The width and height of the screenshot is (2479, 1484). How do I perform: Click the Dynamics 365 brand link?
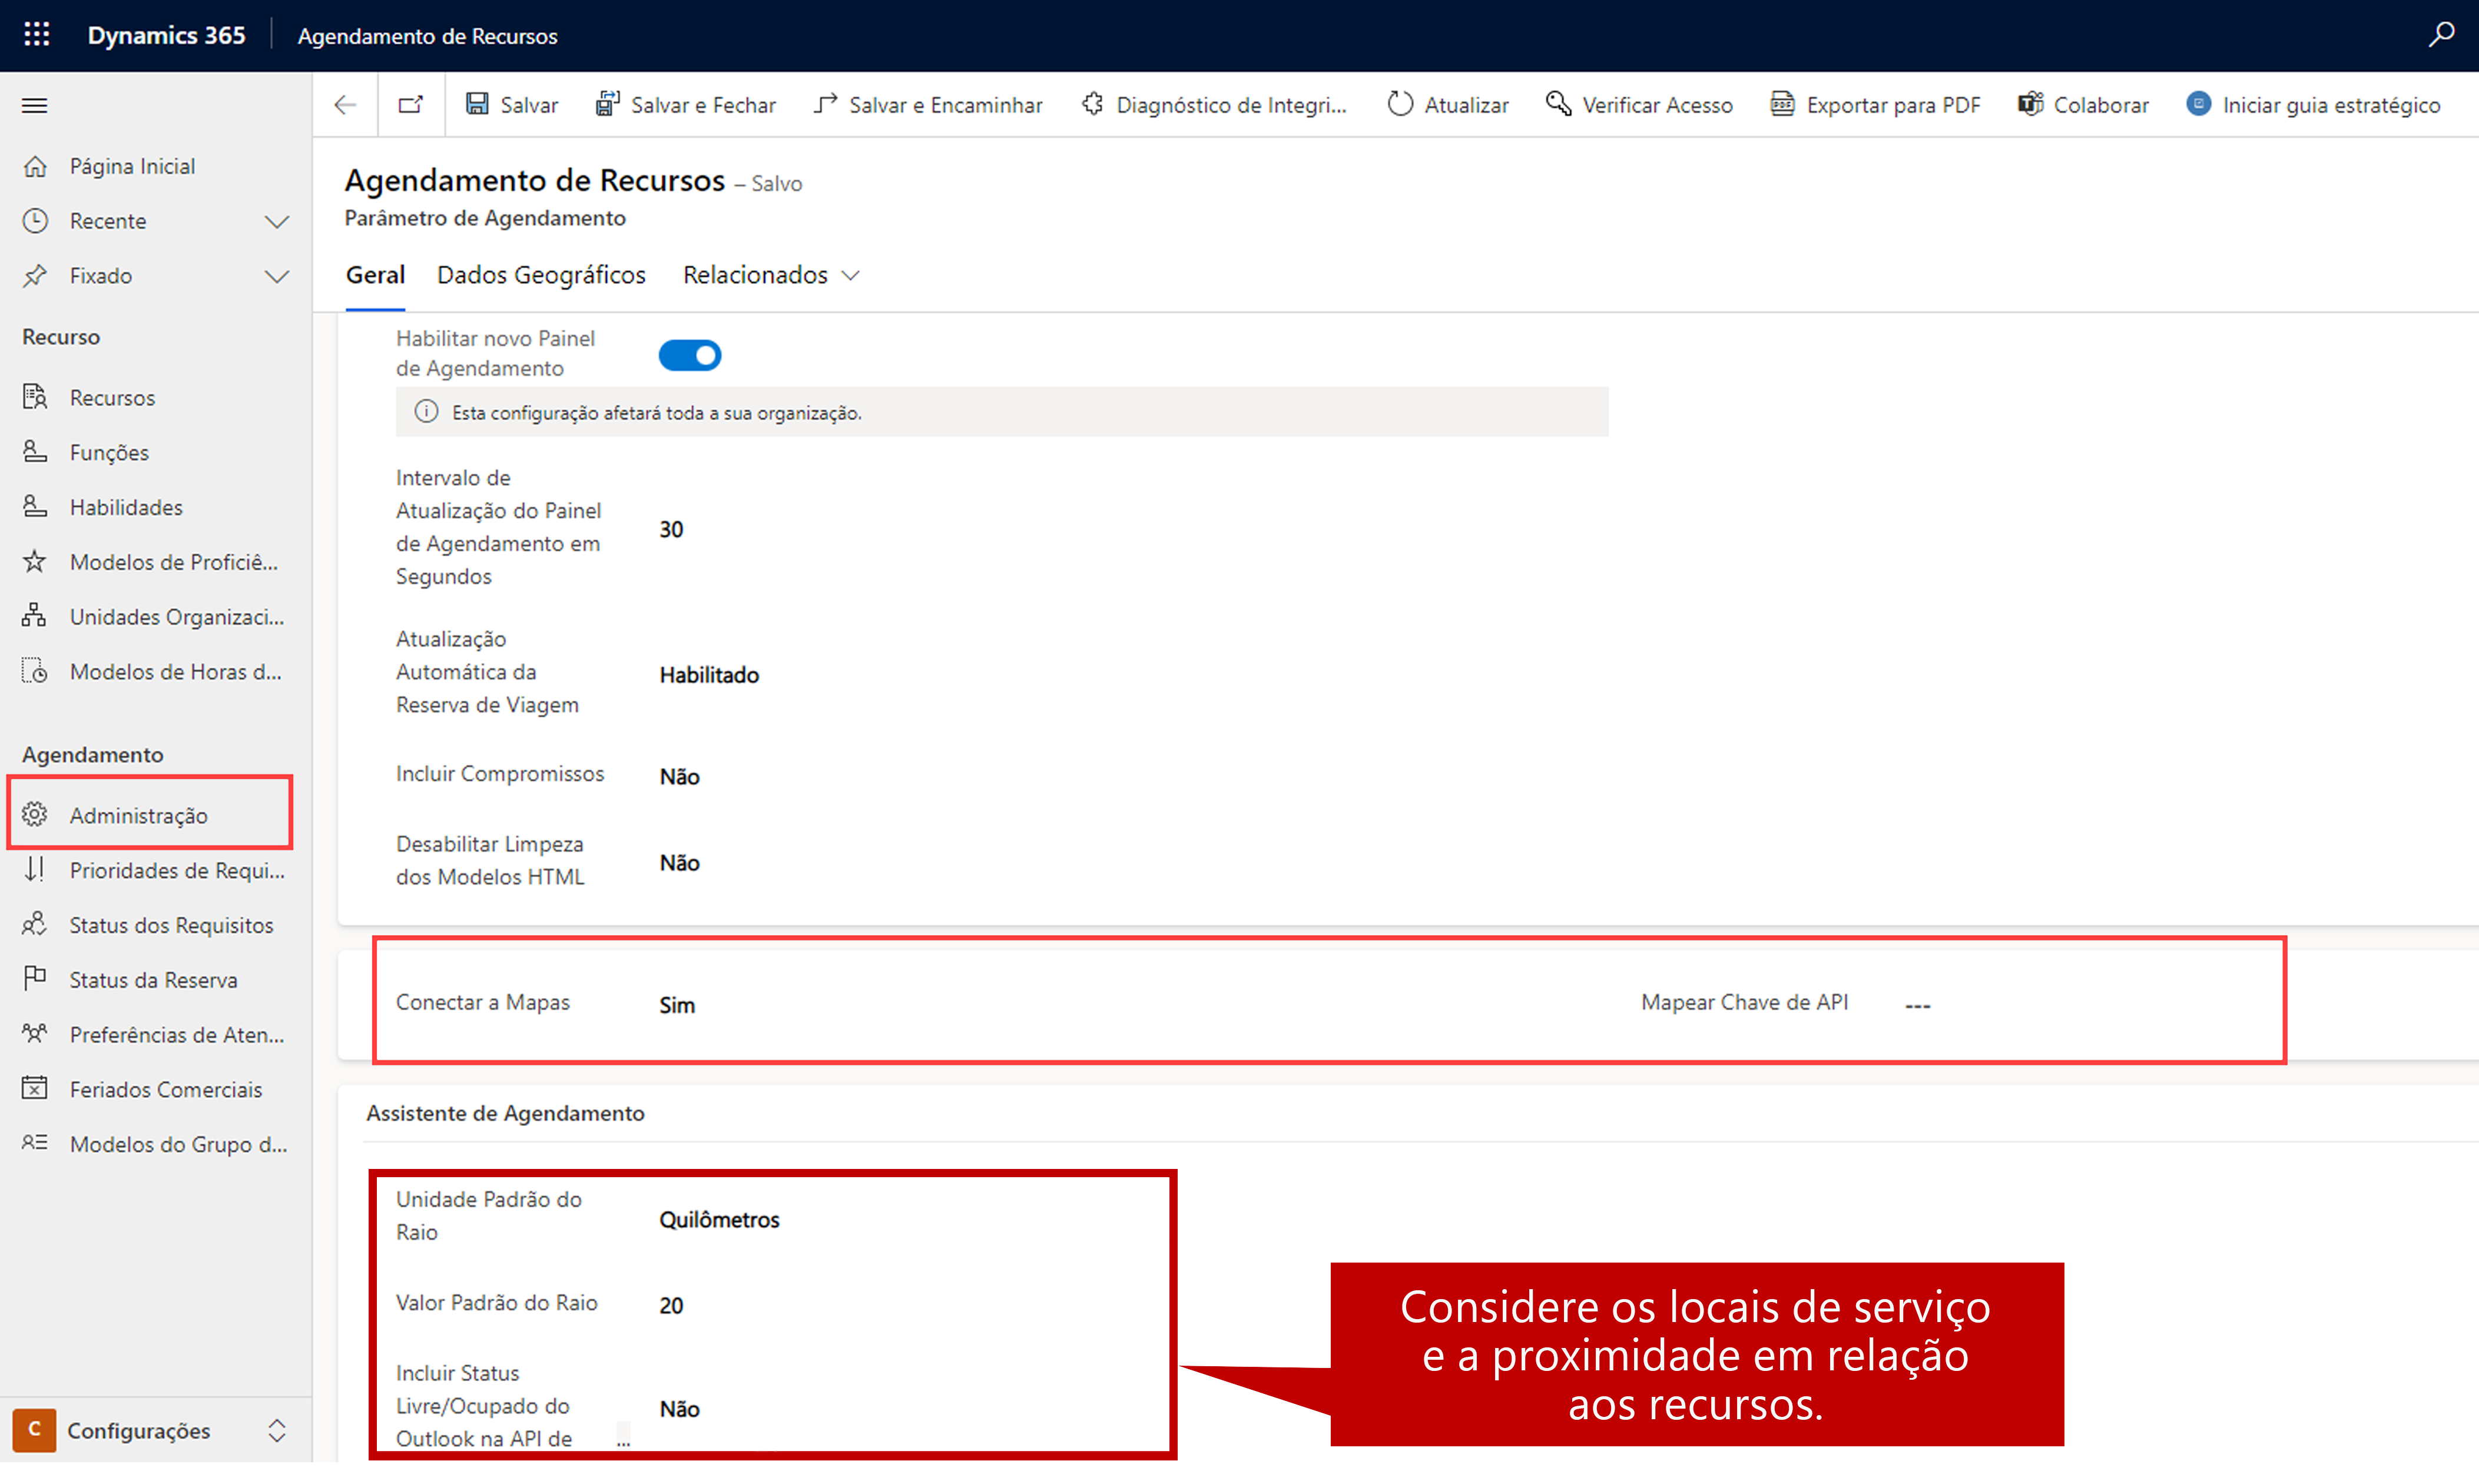pos(166,35)
